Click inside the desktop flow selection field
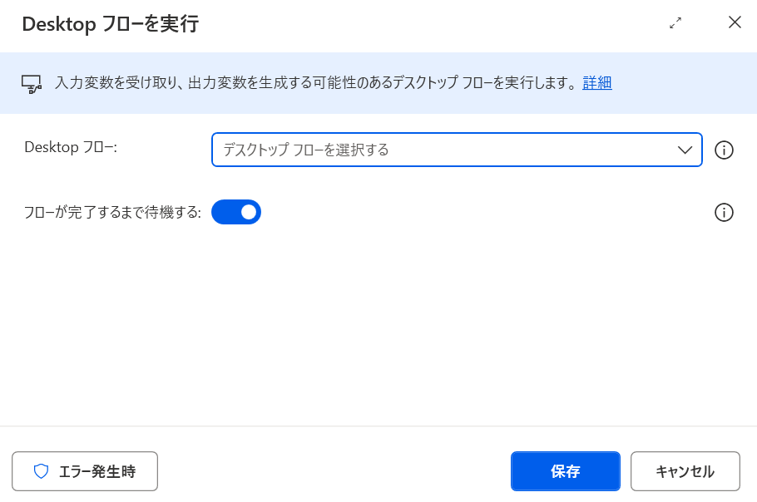 click(416, 150)
